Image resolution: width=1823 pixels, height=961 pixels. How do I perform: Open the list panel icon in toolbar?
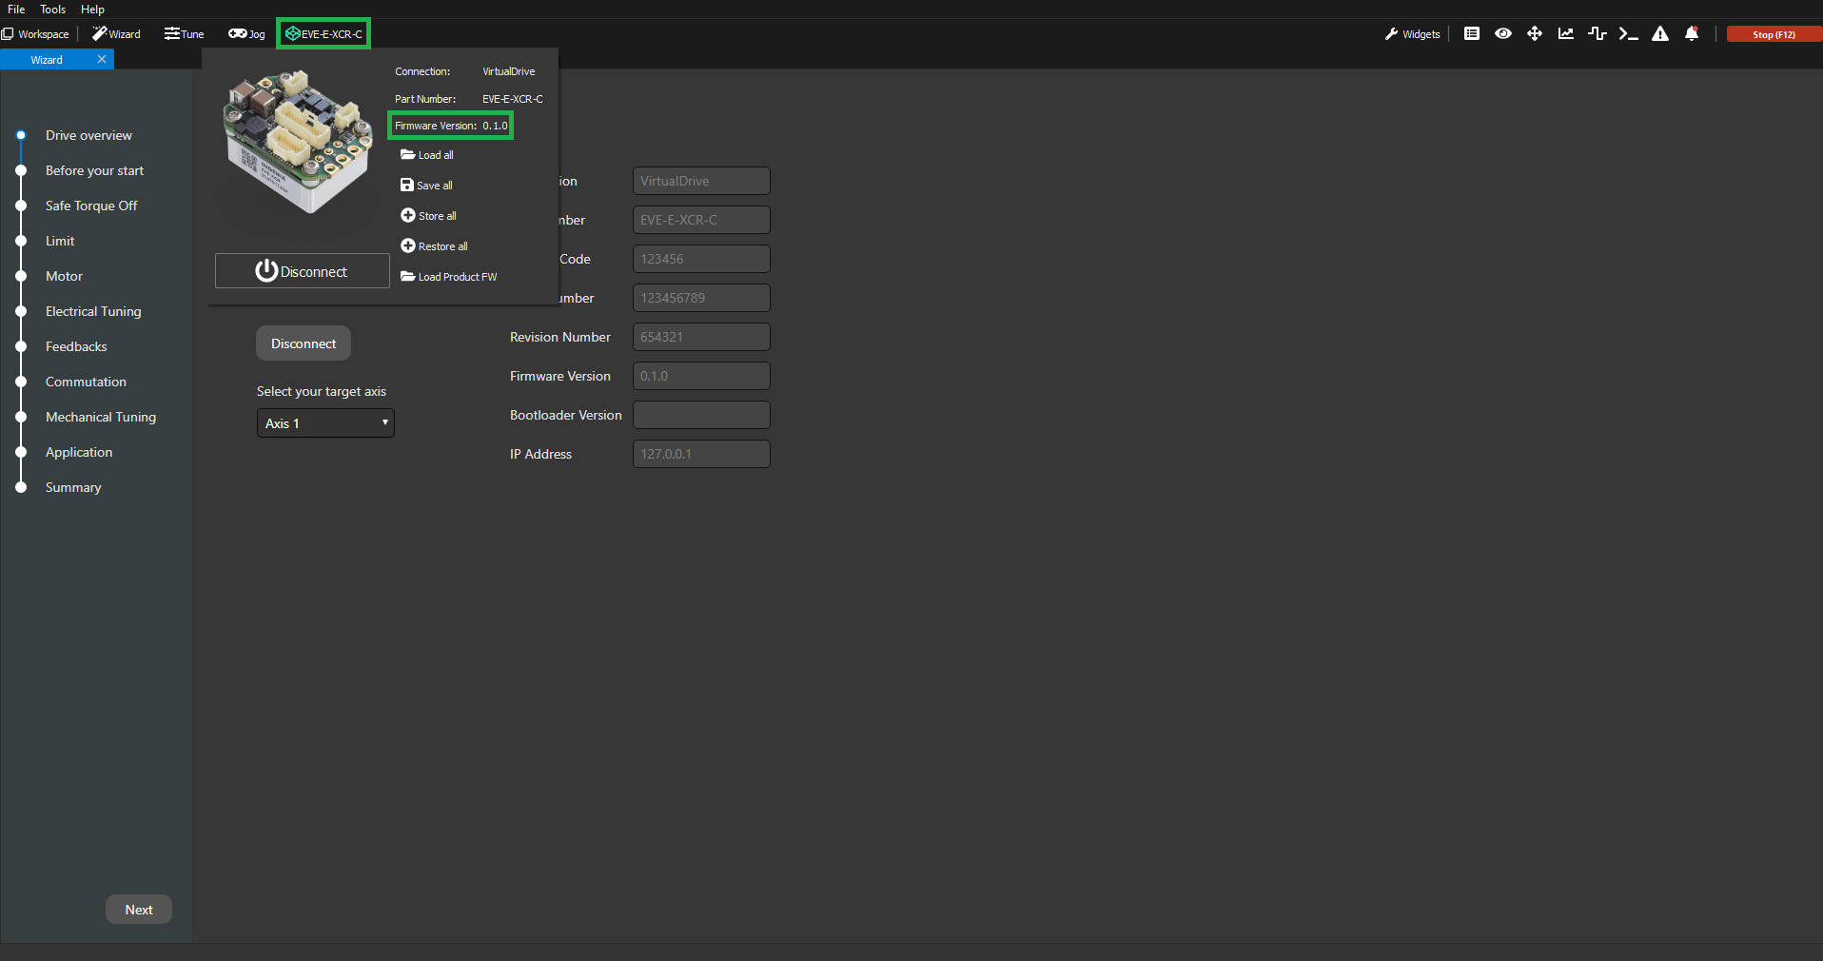(1471, 34)
